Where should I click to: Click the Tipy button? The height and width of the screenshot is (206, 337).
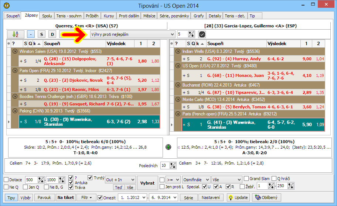coord(11,197)
